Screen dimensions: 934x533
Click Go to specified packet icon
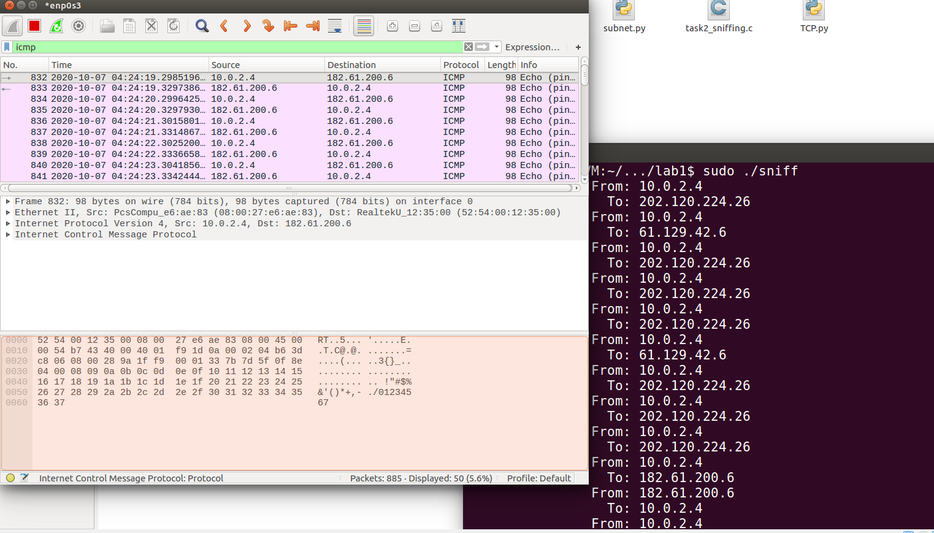268,26
